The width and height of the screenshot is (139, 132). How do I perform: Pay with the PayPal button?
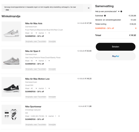click(116, 56)
